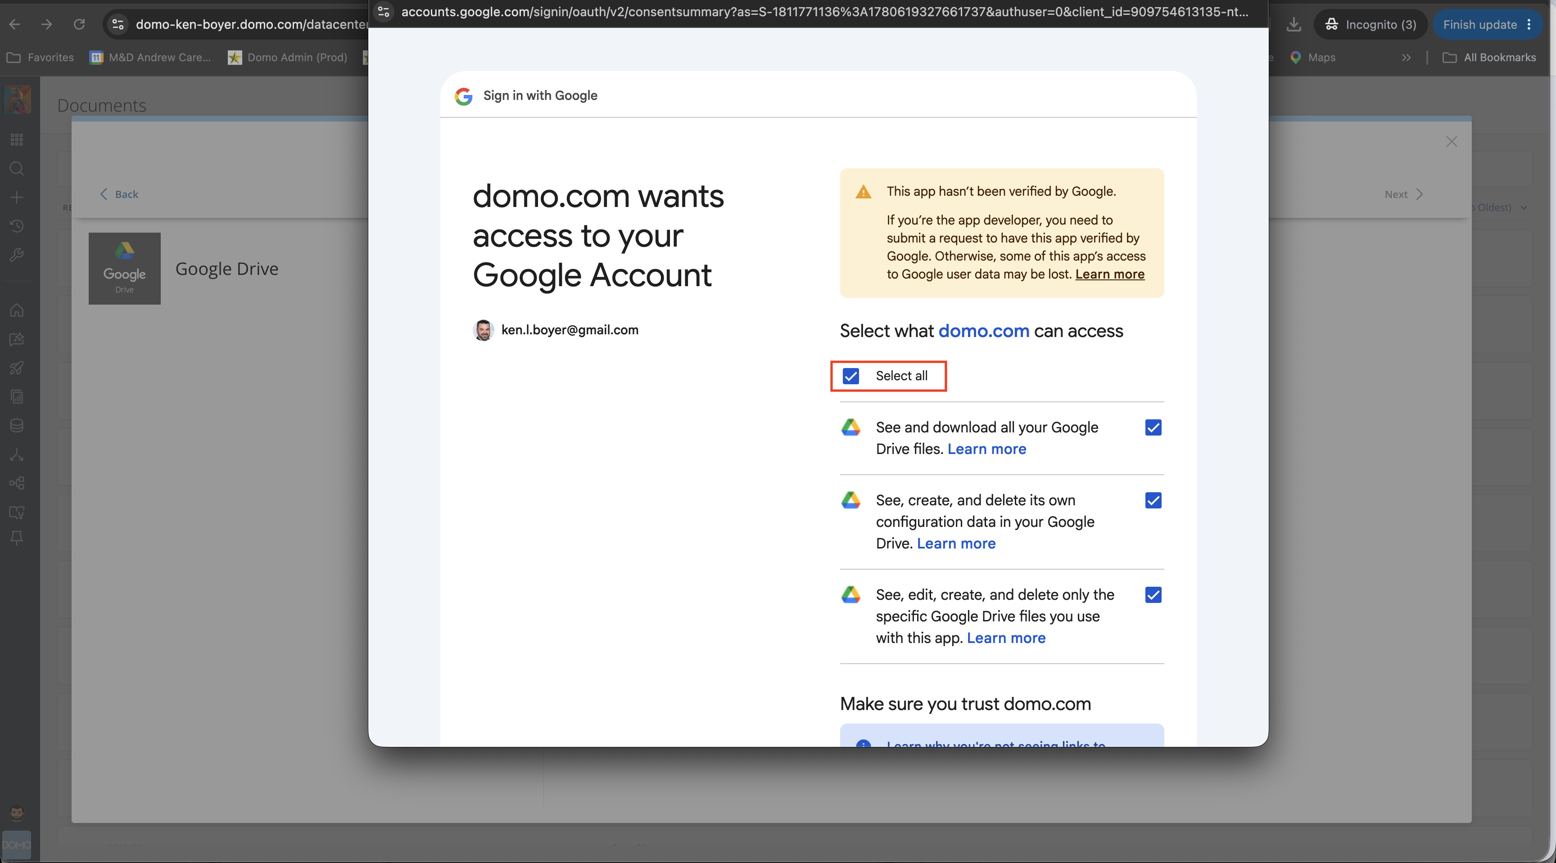Uncheck See, create, delete configuration data permission
The width and height of the screenshot is (1556, 863).
click(1153, 500)
